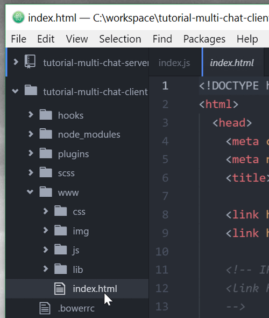
Task: Open the Selection menu
Action: [120, 39]
